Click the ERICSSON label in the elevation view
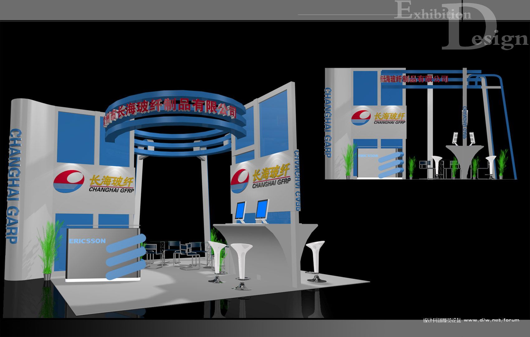The image size is (530, 337). click(x=368, y=155)
